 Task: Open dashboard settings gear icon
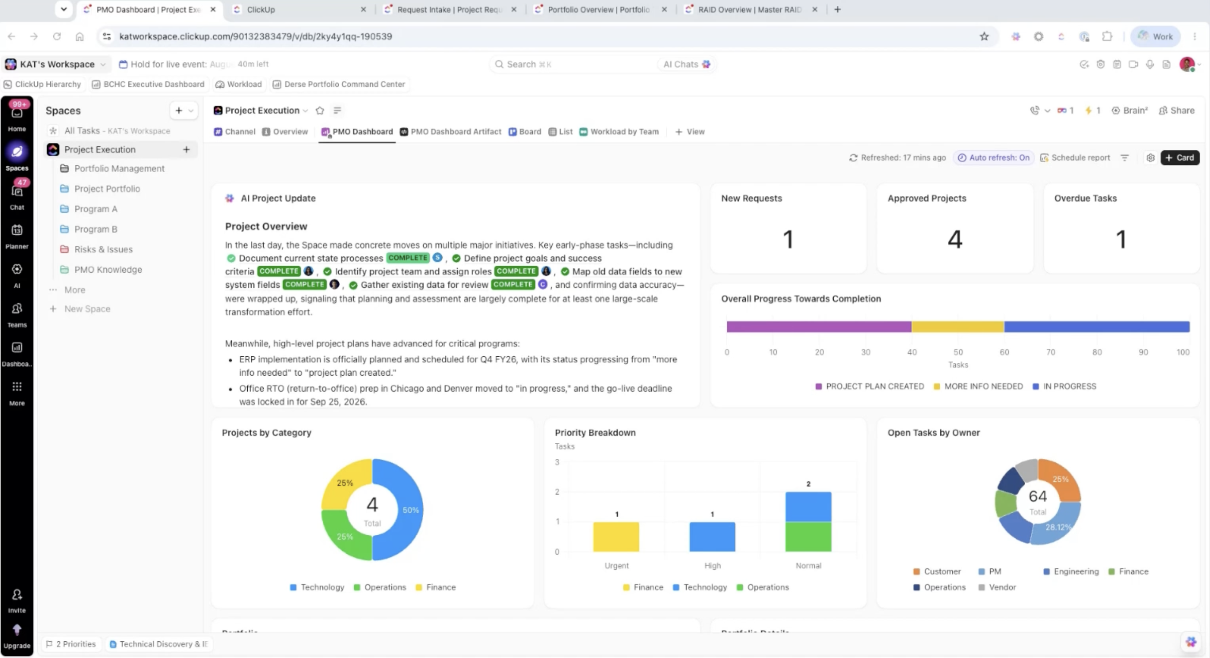pos(1150,158)
